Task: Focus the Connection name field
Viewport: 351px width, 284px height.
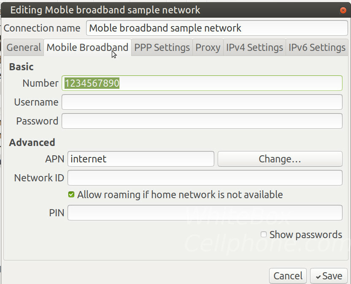Action: click(x=217, y=28)
